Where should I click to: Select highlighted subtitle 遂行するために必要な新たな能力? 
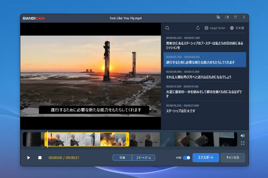pyautogui.click(x=205, y=60)
